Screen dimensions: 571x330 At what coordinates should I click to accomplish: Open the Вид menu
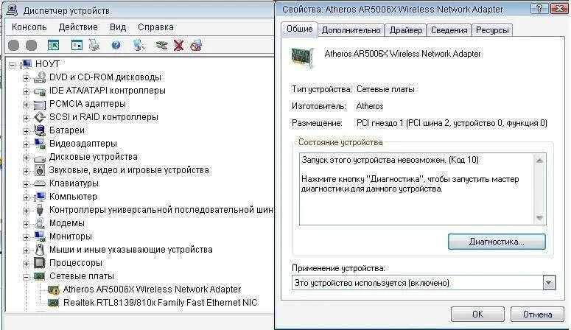(118, 27)
